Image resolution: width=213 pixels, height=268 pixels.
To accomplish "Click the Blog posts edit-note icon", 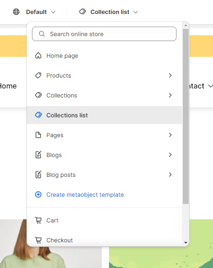I will [38, 175].
